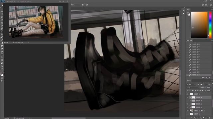
Task: Create new snapshot in History panel
Action: pos(206,78)
